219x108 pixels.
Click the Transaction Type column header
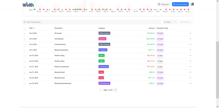point(162,28)
